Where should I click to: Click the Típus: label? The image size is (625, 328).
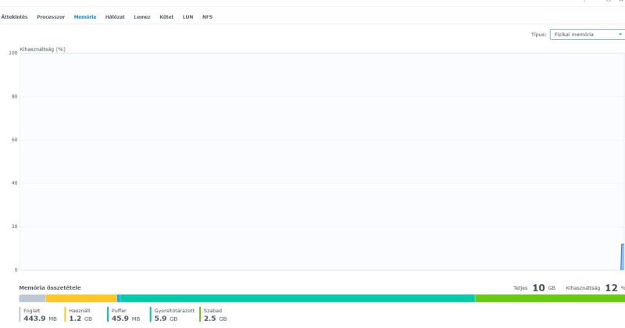pos(538,34)
